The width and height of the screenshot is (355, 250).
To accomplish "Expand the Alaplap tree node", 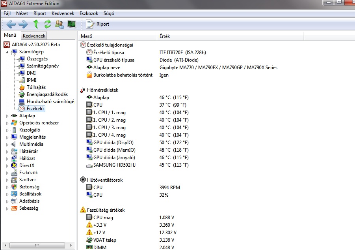I will tap(7, 116).
